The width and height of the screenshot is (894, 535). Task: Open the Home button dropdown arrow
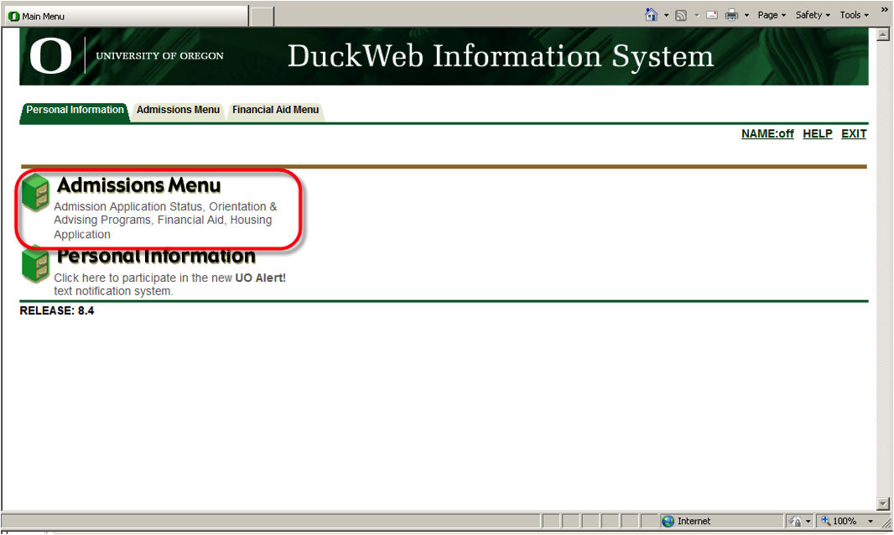(x=666, y=15)
